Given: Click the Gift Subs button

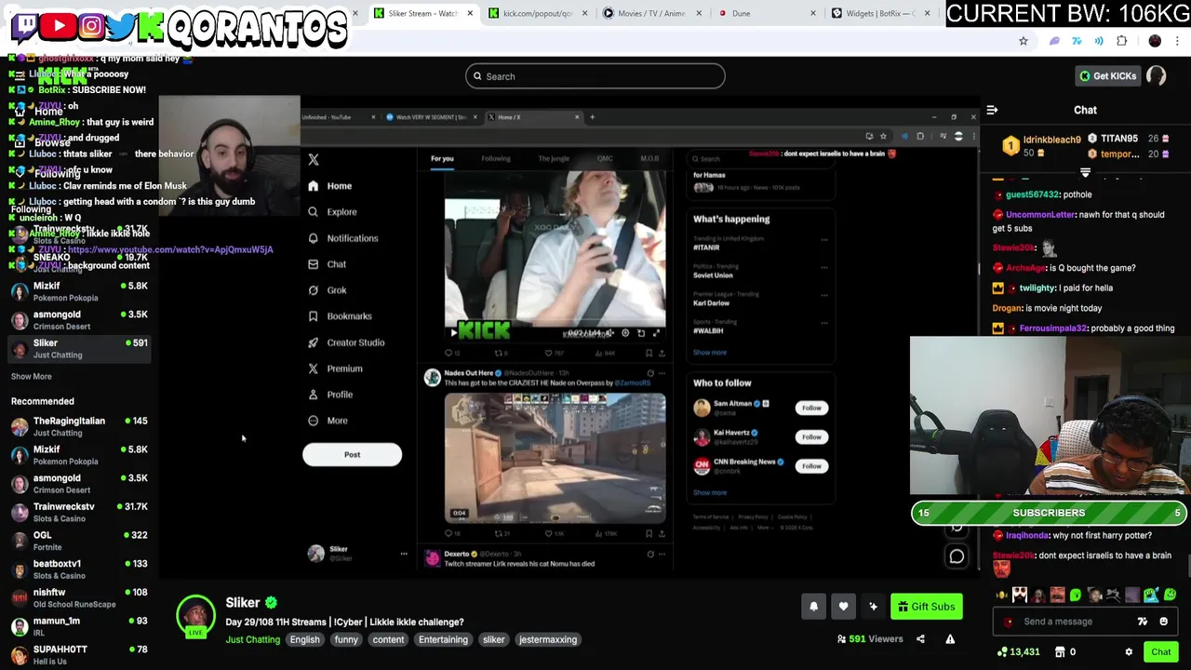Looking at the screenshot, I should [x=926, y=607].
